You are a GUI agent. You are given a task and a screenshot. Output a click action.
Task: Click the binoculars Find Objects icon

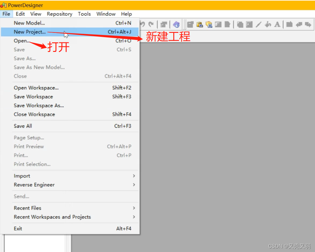click(209, 25)
